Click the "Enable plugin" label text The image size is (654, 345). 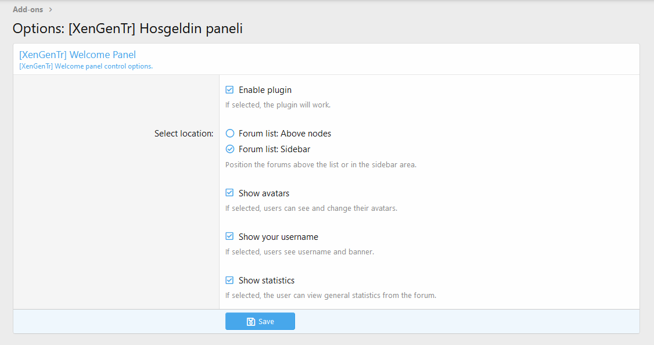265,90
